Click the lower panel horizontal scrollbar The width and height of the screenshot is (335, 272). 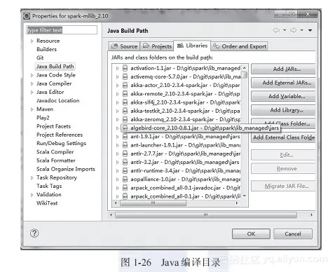[x=206, y=215]
